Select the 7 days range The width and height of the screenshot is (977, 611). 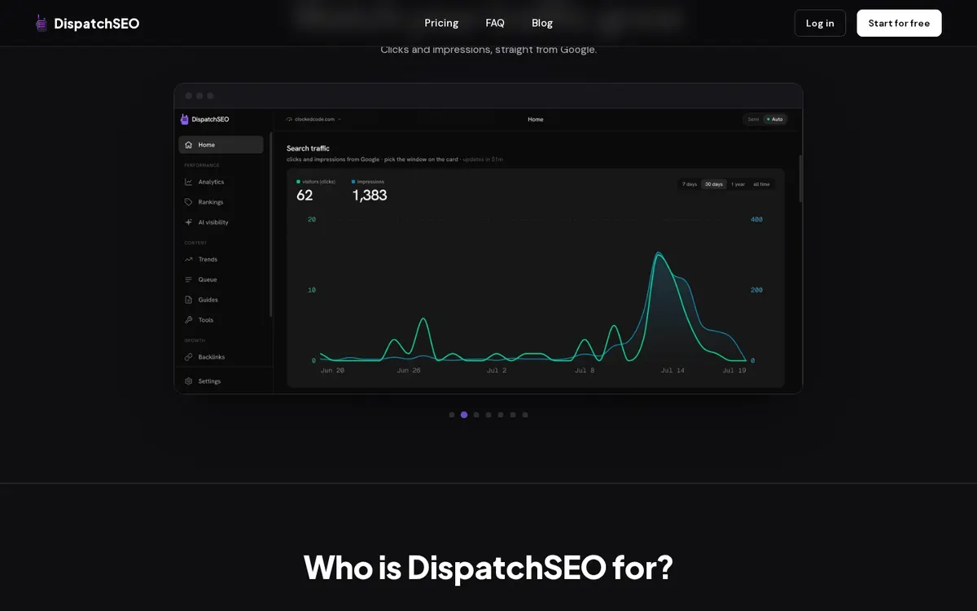point(690,184)
